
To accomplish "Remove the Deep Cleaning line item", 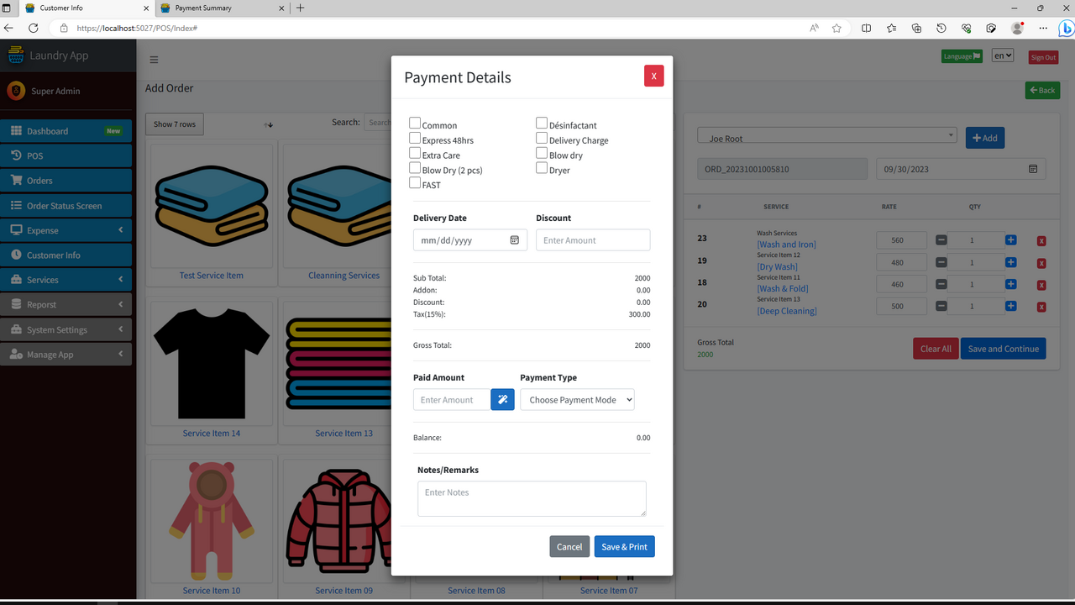I will click(x=1041, y=306).
